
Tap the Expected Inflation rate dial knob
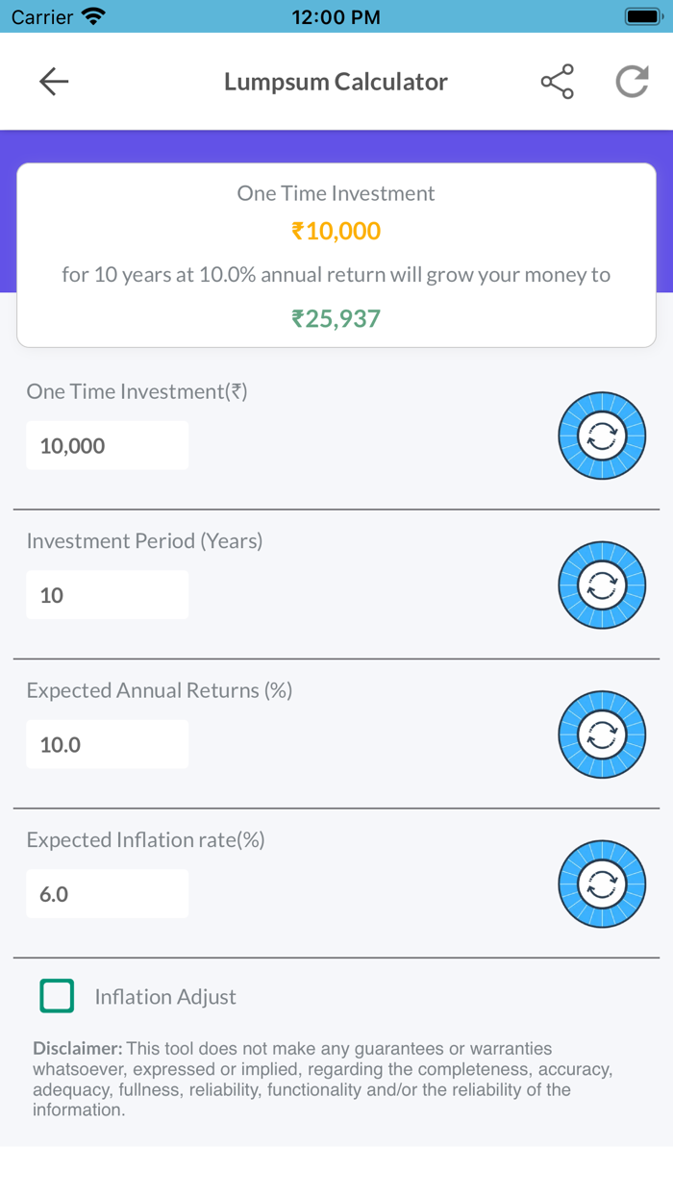pos(602,884)
